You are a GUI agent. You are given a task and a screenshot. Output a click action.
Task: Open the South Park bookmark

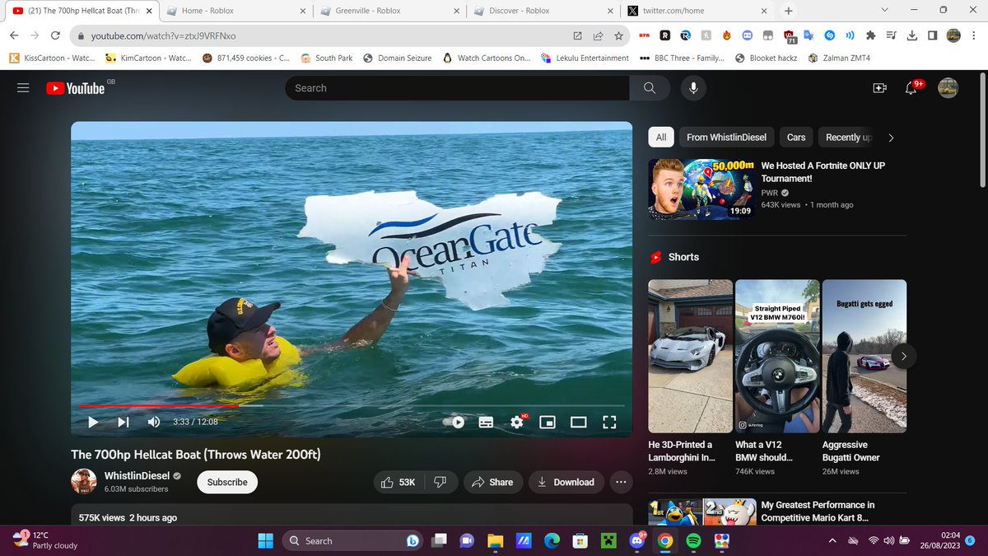327,58
